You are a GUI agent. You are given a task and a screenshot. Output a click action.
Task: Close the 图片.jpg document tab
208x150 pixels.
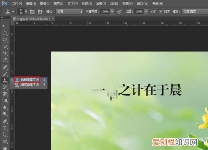tap(53, 19)
